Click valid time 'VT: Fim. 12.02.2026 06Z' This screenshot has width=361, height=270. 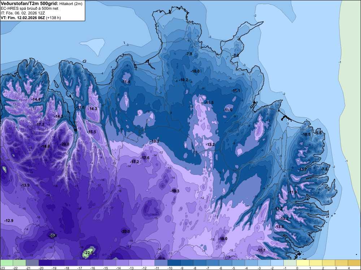click(x=23, y=18)
